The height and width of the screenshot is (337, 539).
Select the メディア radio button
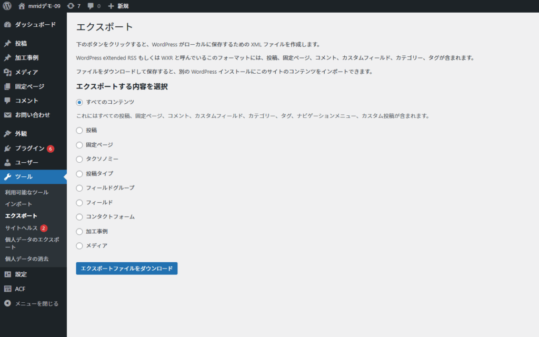coord(79,245)
